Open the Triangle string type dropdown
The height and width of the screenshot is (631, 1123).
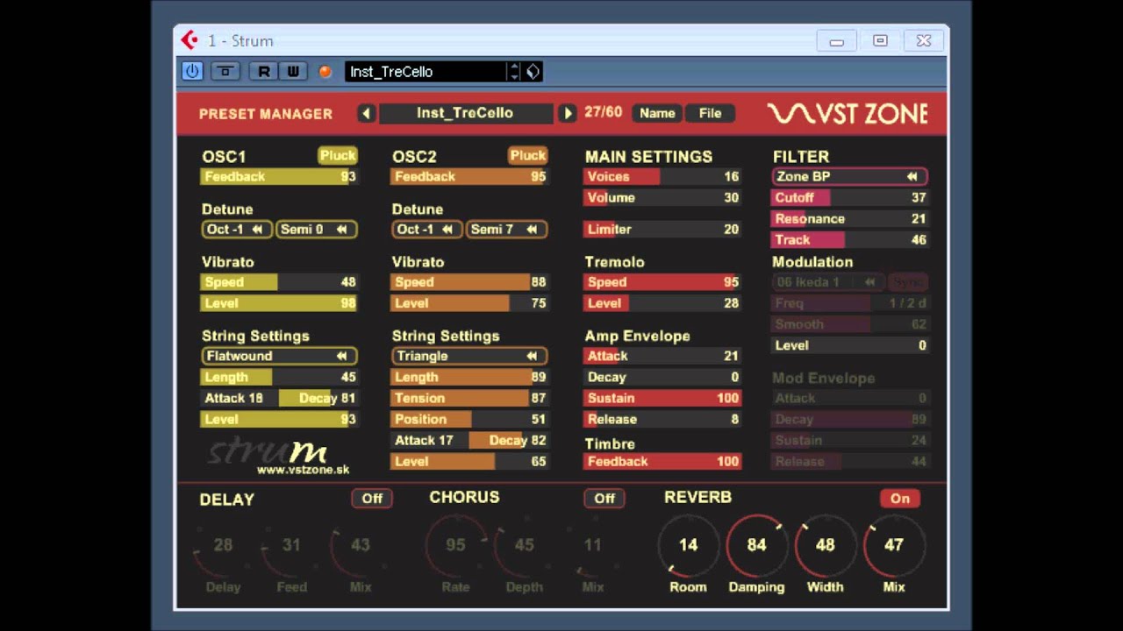469,356
